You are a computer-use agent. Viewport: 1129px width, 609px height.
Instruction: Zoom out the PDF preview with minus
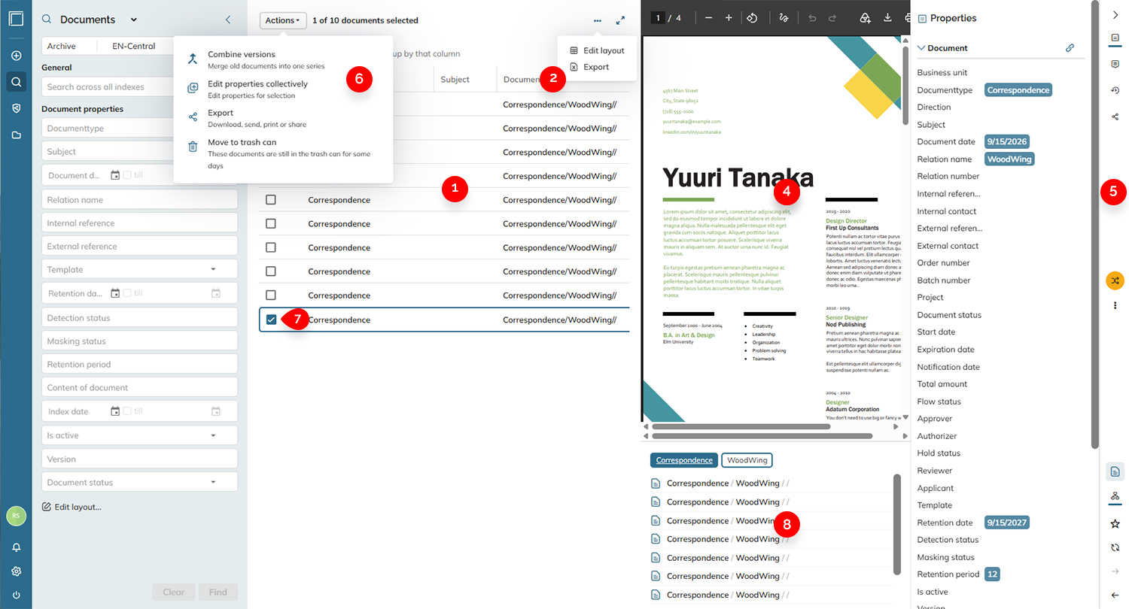(709, 18)
